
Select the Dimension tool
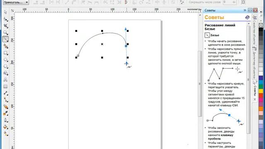pyautogui.click(x=5, y=93)
